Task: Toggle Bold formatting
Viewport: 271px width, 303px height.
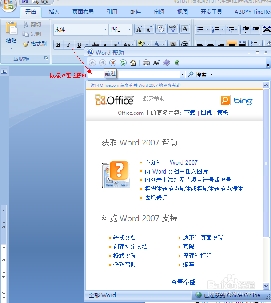Action: tap(58, 45)
